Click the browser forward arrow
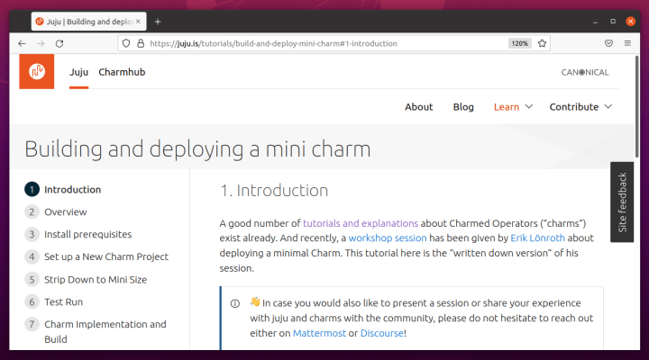 41,43
